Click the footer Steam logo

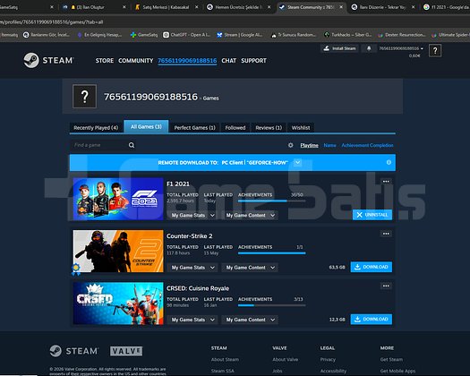click(x=73, y=351)
